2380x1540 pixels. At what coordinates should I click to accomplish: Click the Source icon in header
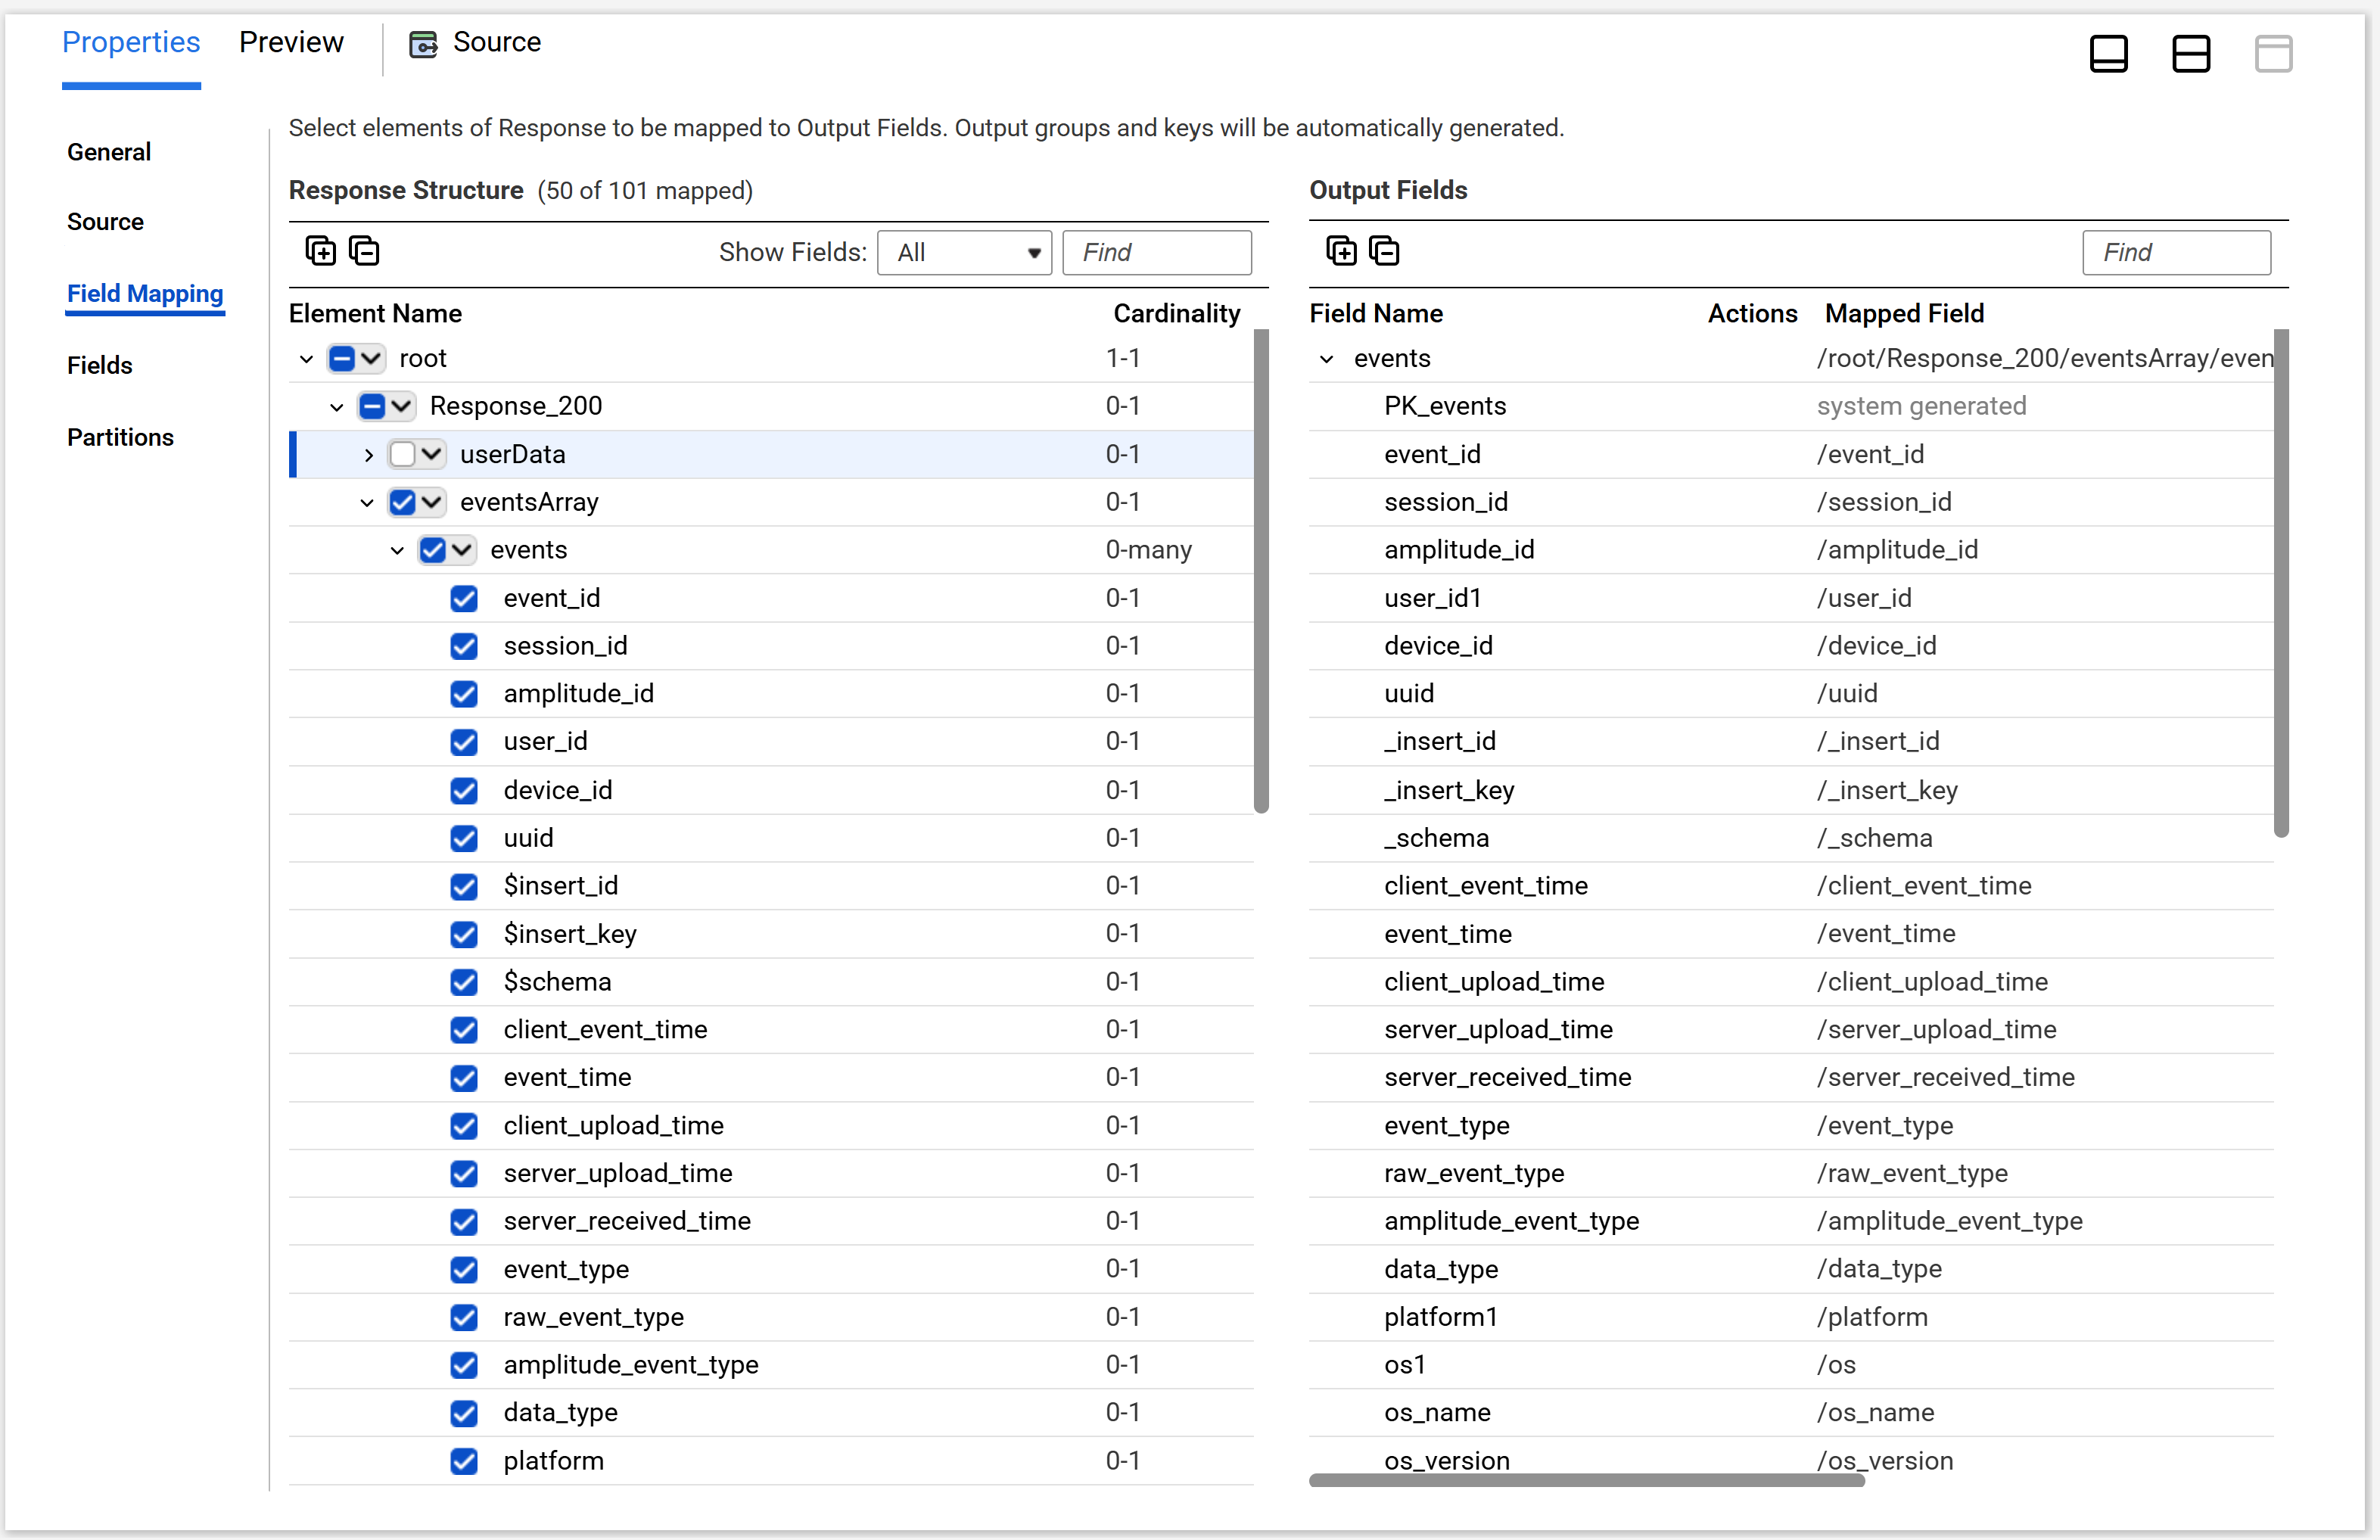pos(423,44)
